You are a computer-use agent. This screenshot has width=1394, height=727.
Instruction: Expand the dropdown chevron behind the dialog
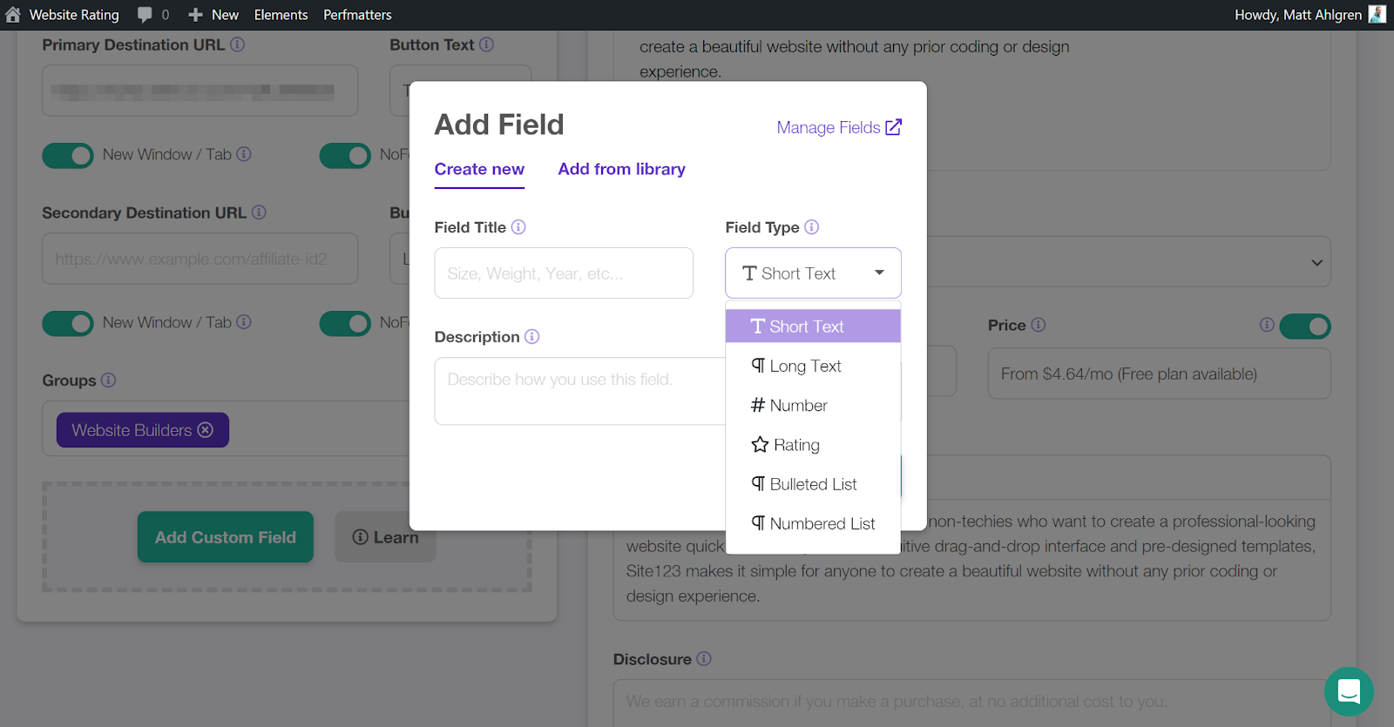click(x=1316, y=262)
